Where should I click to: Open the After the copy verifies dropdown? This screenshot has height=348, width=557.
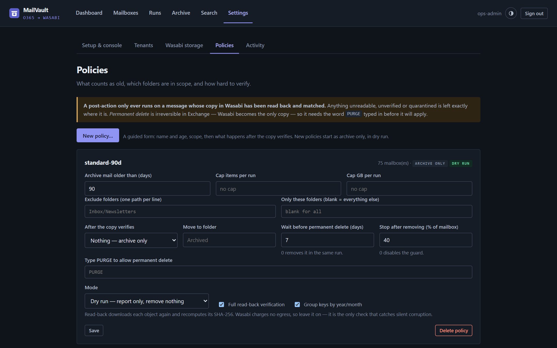coord(131,241)
